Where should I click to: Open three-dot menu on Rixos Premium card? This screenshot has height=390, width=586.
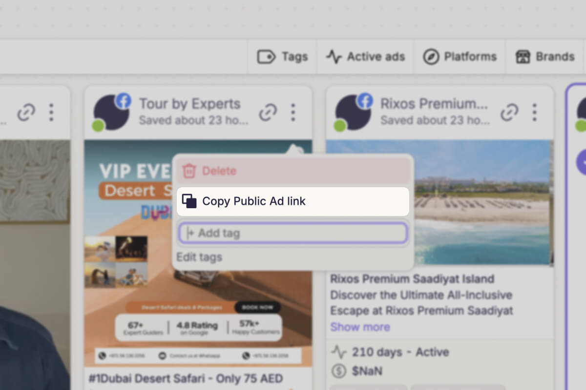pyautogui.click(x=535, y=112)
